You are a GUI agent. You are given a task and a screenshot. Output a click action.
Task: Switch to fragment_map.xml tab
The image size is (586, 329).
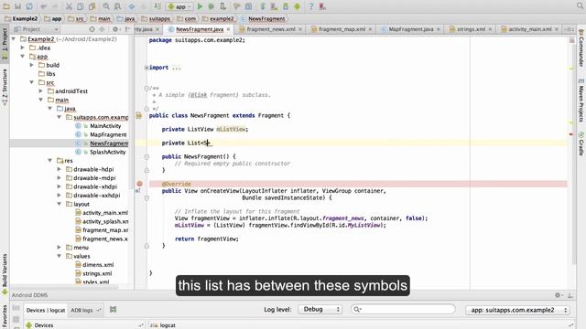342,29
